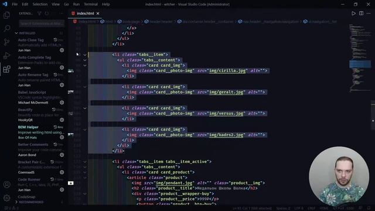Click the HTML language mode status item
This screenshot has width=375, height=211.
click(x=324, y=208)
